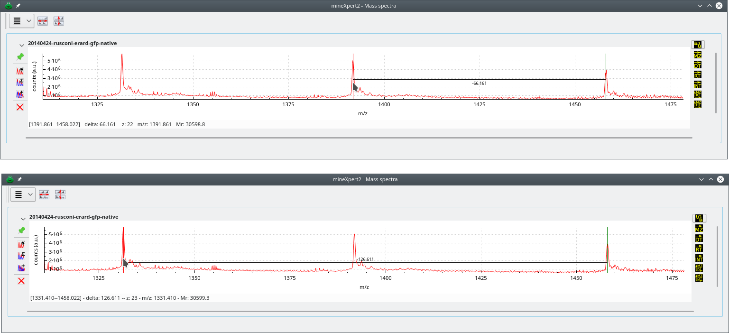Click MZ/RT color map icon in upper window

coord(697,94)
